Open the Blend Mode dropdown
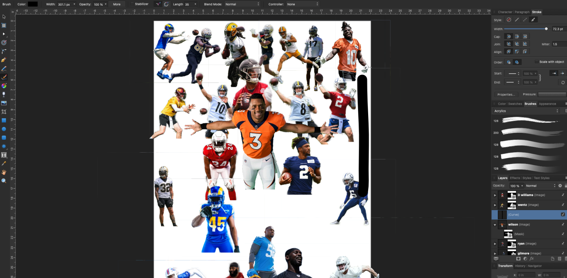The height and width of the screenshot is (278, 567). point(242,4)
